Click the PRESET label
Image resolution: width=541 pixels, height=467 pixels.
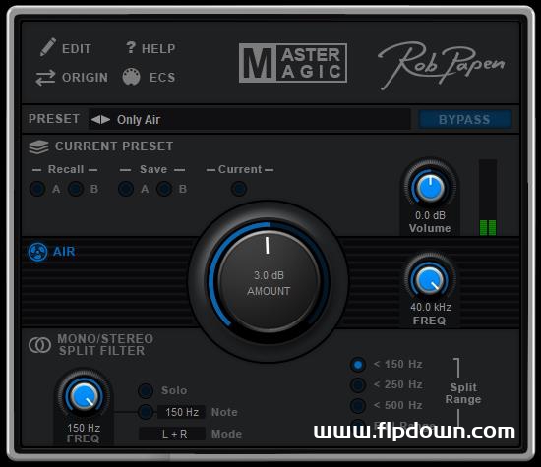click(54, 119)
